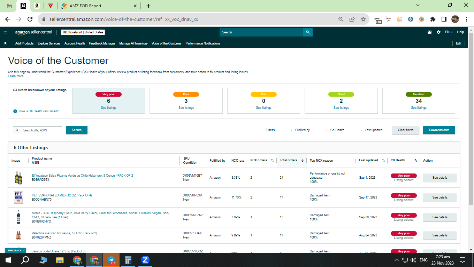474x267 pixels.
Task: Bookmark this page with the star icon
Action: (363, 19)
